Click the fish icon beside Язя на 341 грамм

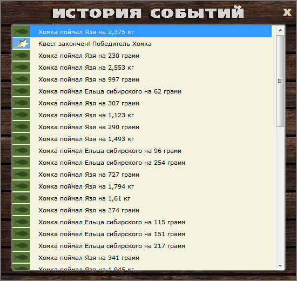coord(21,257)
